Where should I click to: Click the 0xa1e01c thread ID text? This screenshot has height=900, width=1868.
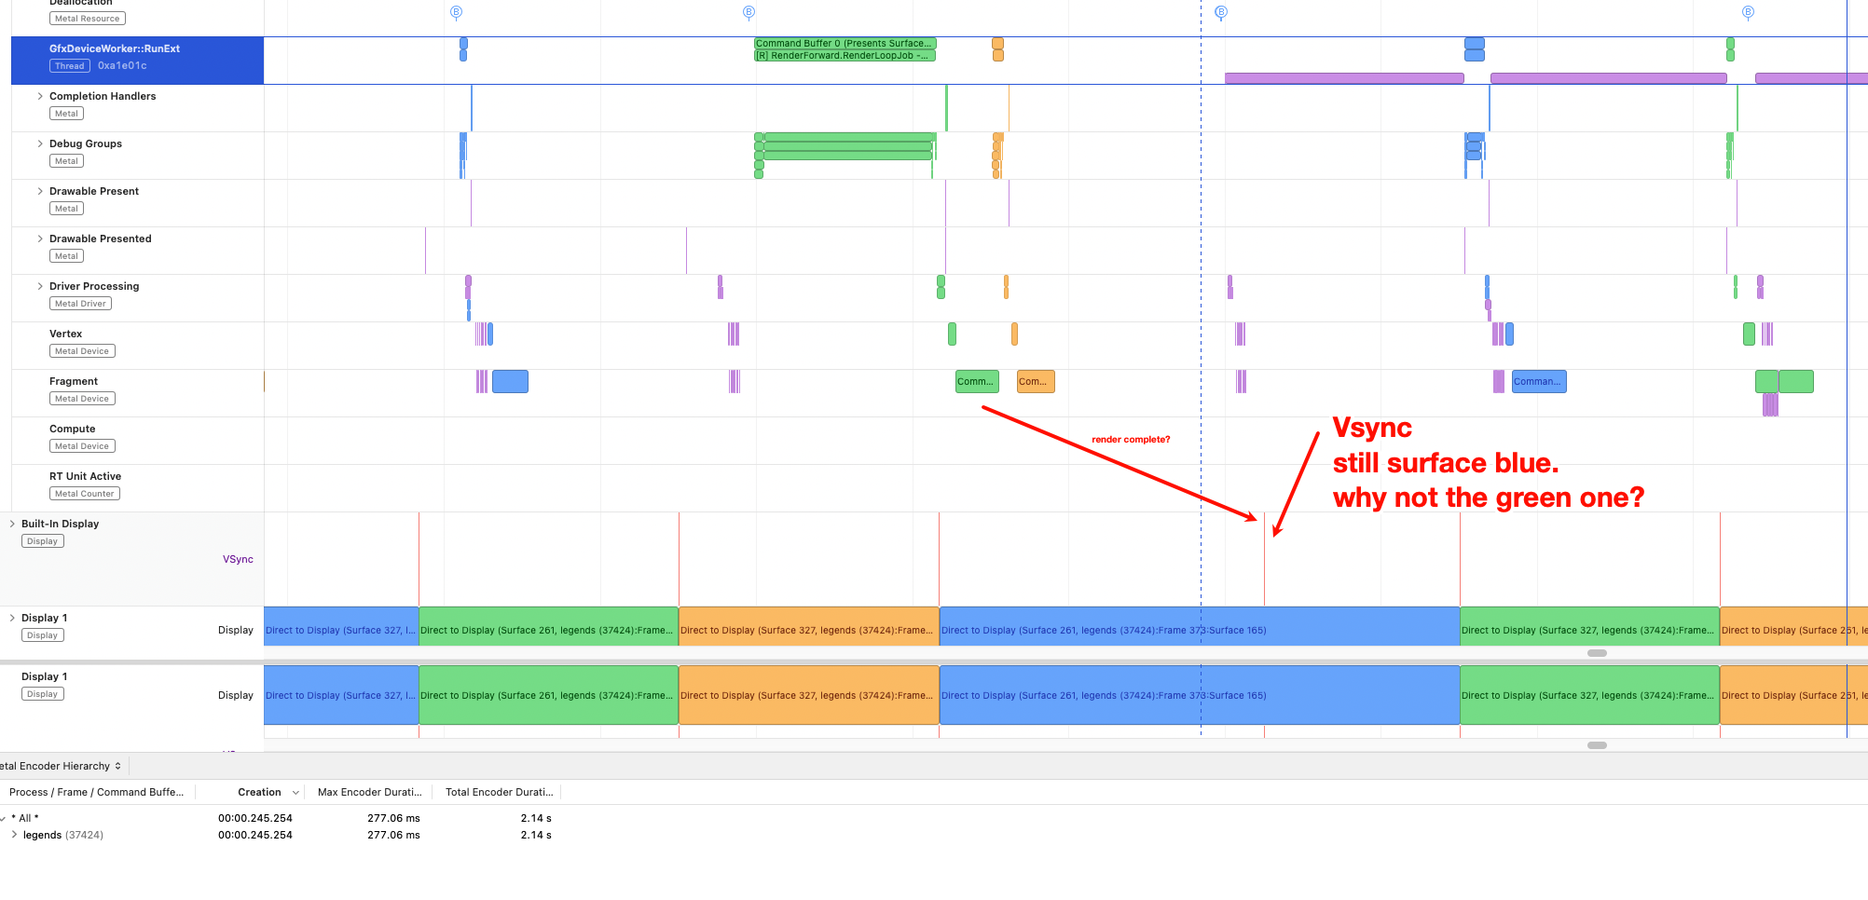[x=122, y=66]
